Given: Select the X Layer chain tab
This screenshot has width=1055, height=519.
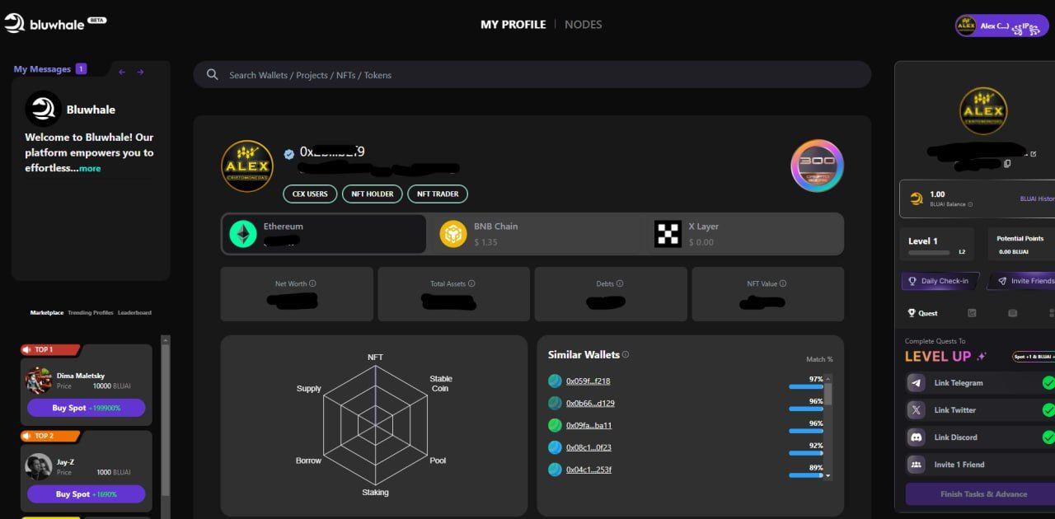Looking at the screenshot, I should (x=745, y=234).
